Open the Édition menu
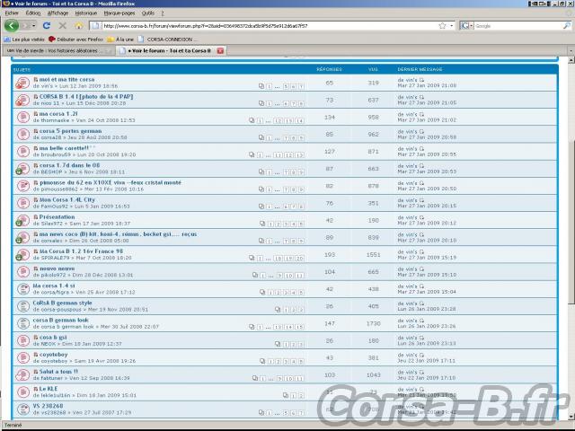The image size is (575, 431). click(33, 13)
